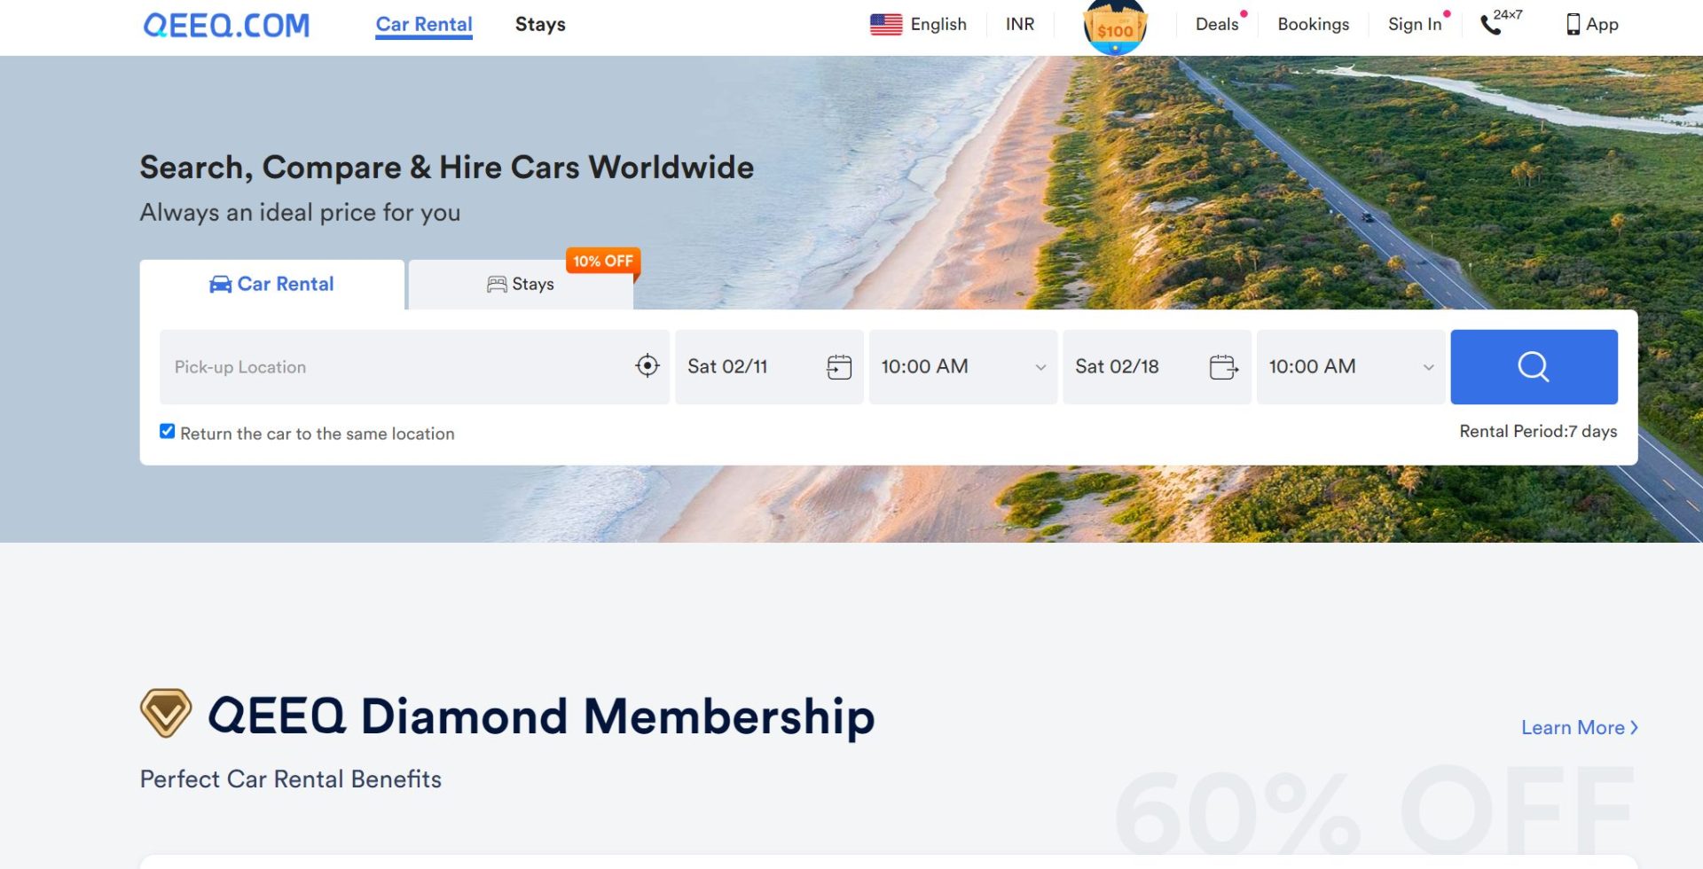Screen dimensions: 1703x869
Task: Click the blue search magnifier button
Action: (x=1534, y=366)
